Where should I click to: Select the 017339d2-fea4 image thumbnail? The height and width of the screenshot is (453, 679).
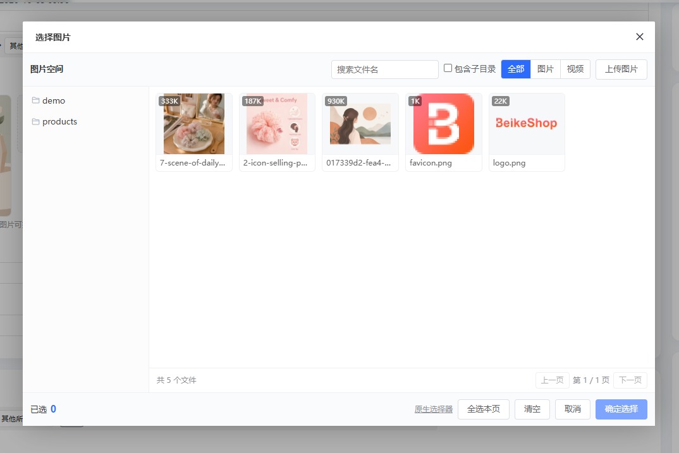[360, 124]
